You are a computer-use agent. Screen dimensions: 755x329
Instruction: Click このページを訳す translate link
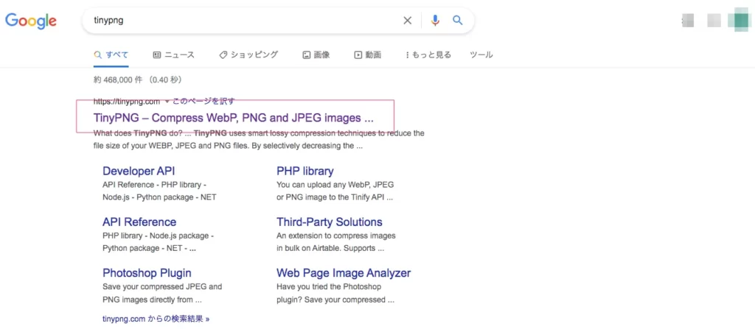pos(203,101)
